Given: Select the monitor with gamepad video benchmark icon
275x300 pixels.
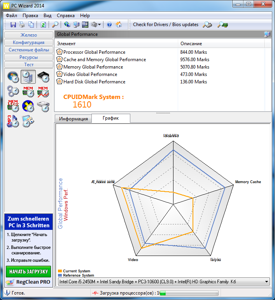Looking at the screenshot, I should click(x=28, y=121).
